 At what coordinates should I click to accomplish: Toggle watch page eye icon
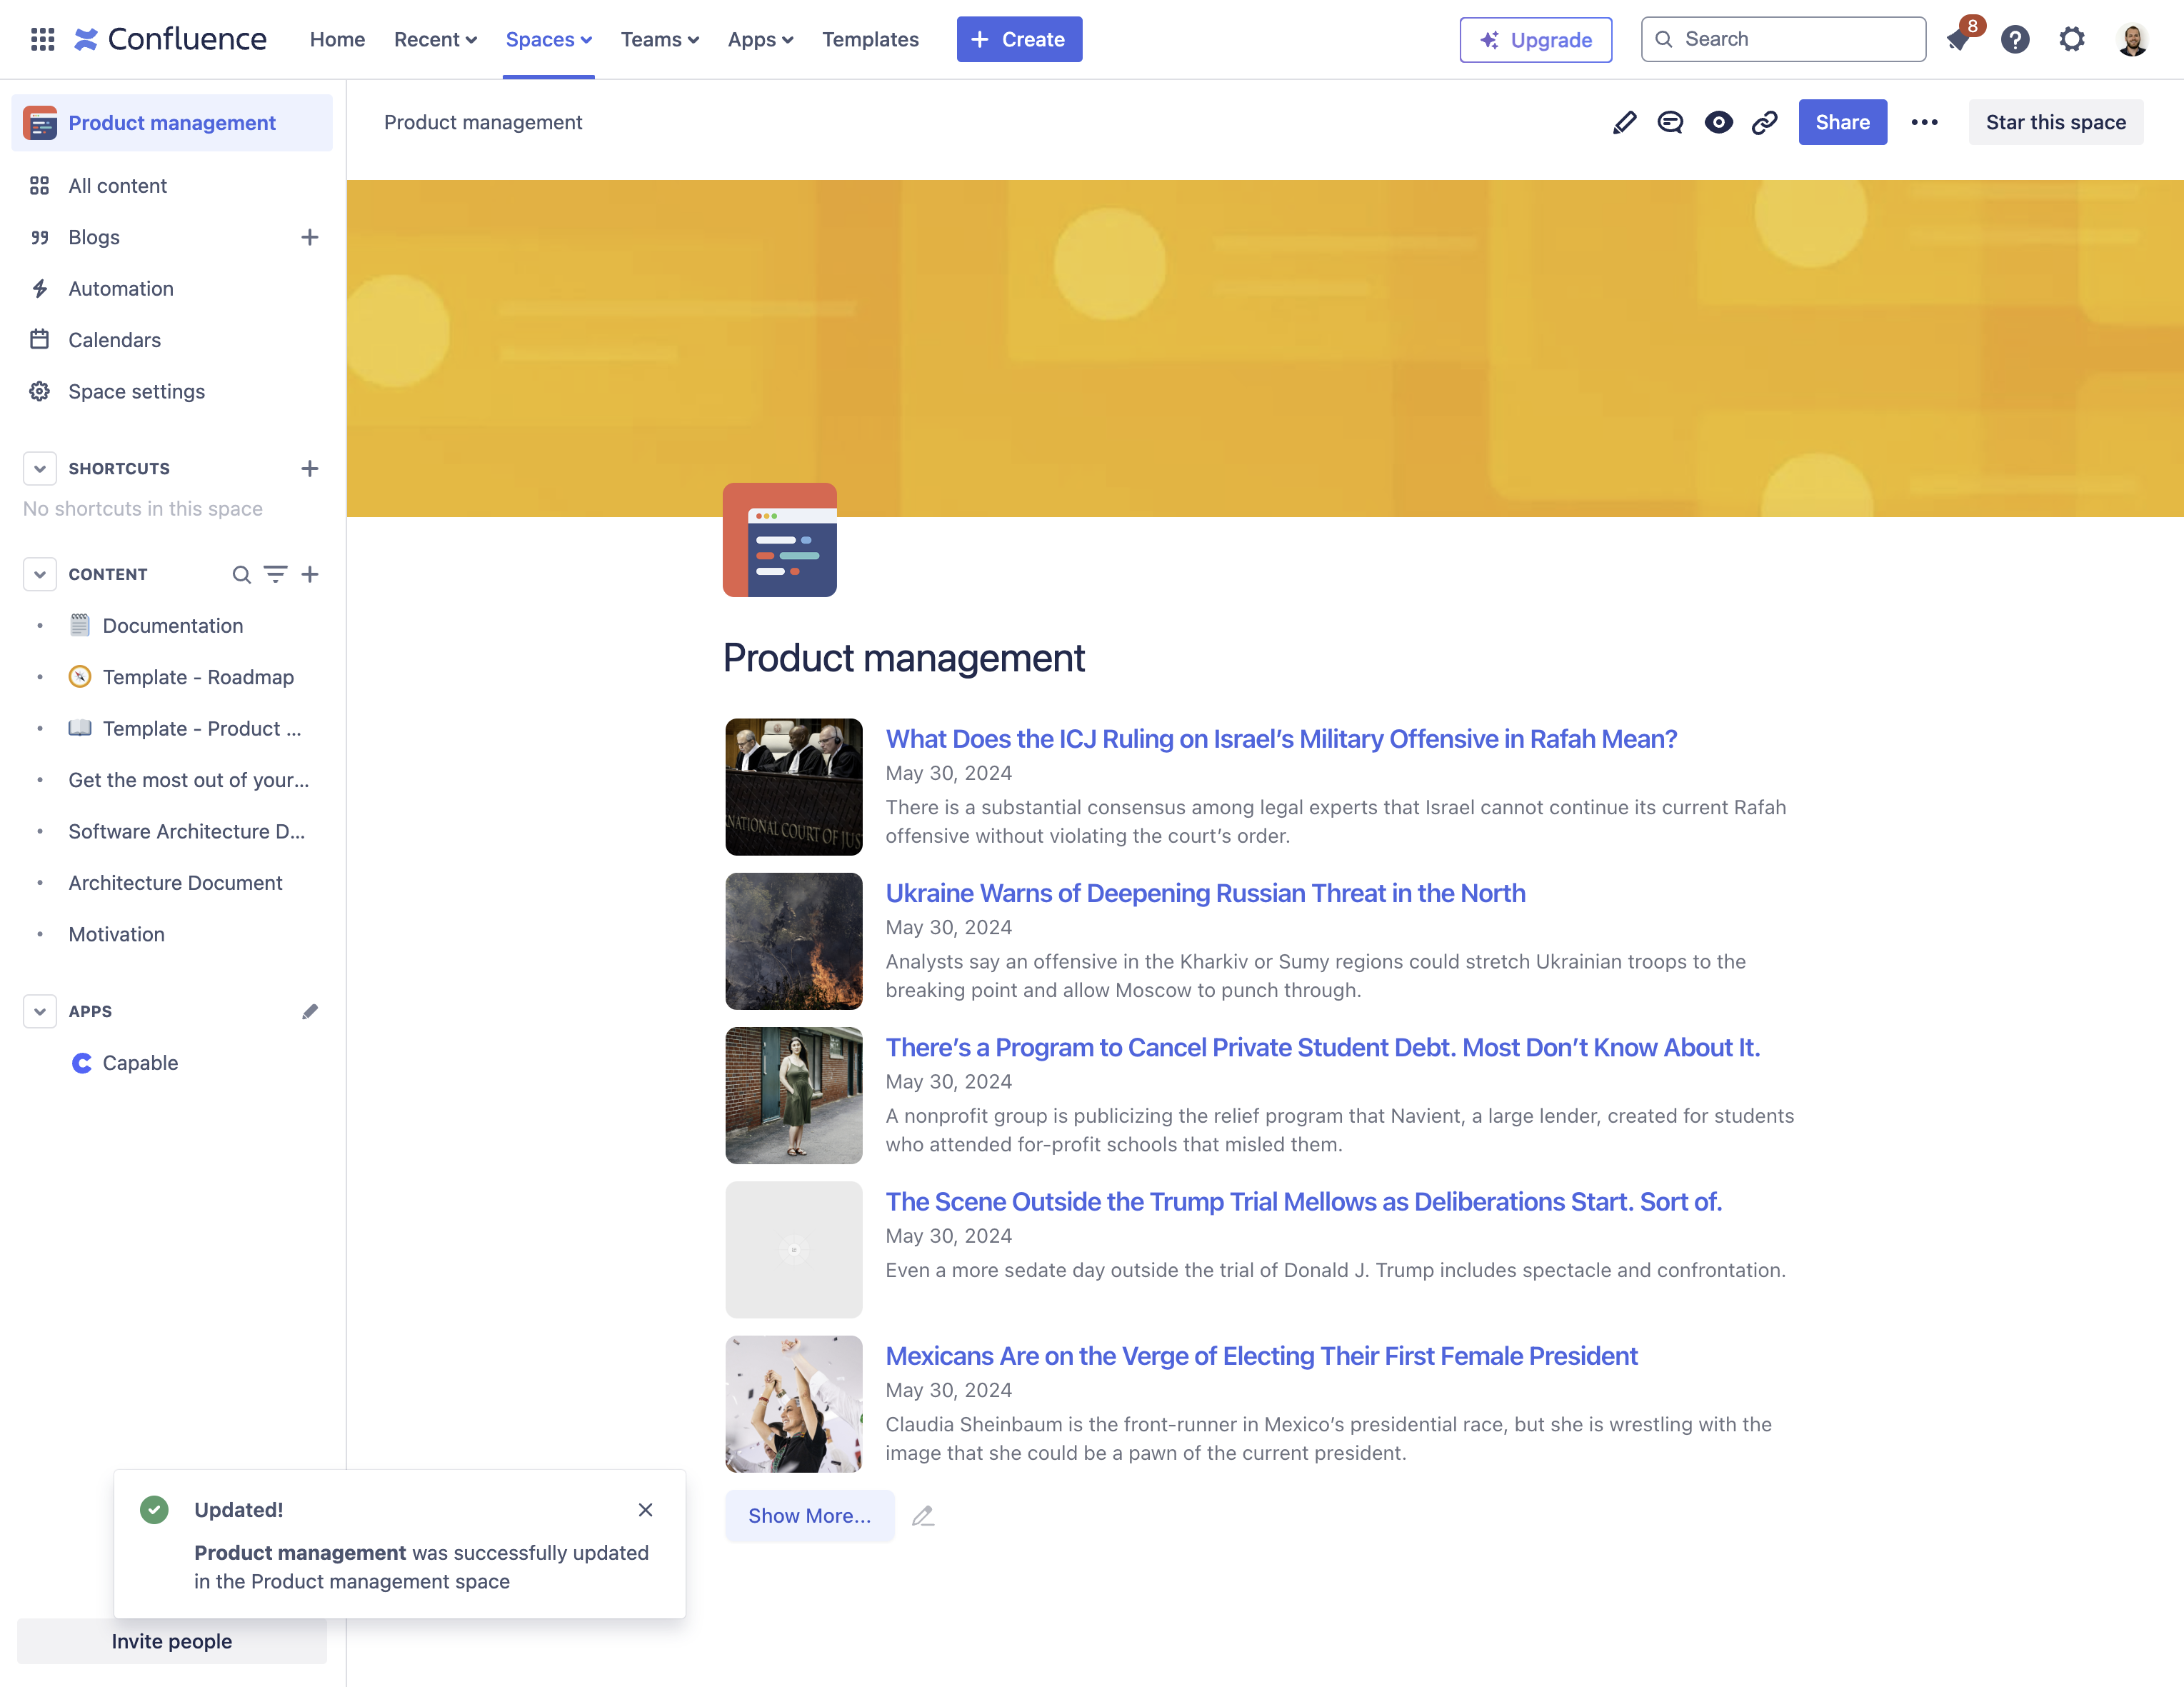(1718, 122)
